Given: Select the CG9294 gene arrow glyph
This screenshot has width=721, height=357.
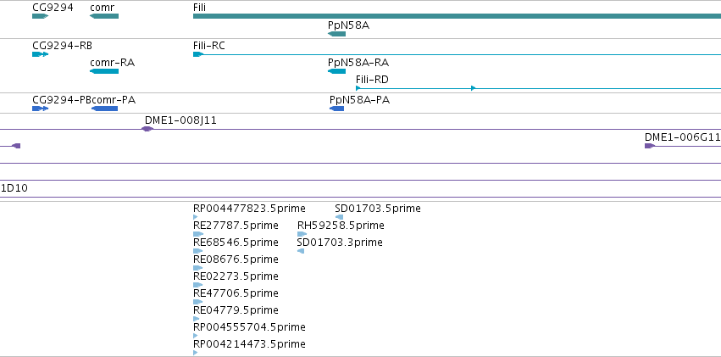Looking at the screenshot, I should (x=40, y=16).
